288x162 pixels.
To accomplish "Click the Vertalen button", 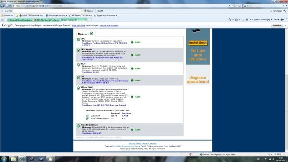I will pyautogui.click(x=277, y=25).
